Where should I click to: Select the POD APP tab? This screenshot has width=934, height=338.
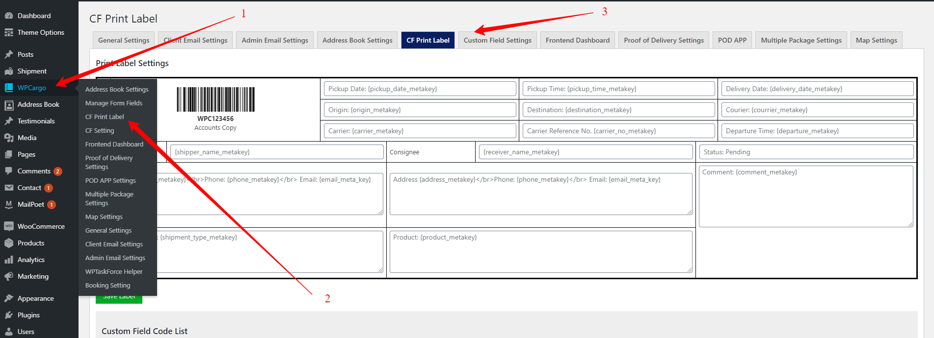point(732,40)
